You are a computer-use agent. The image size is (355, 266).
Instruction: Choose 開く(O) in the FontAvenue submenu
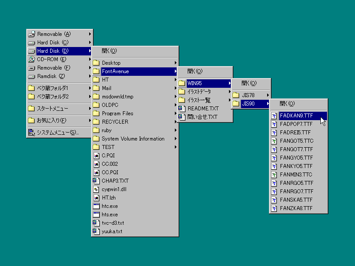pos(205,71)
